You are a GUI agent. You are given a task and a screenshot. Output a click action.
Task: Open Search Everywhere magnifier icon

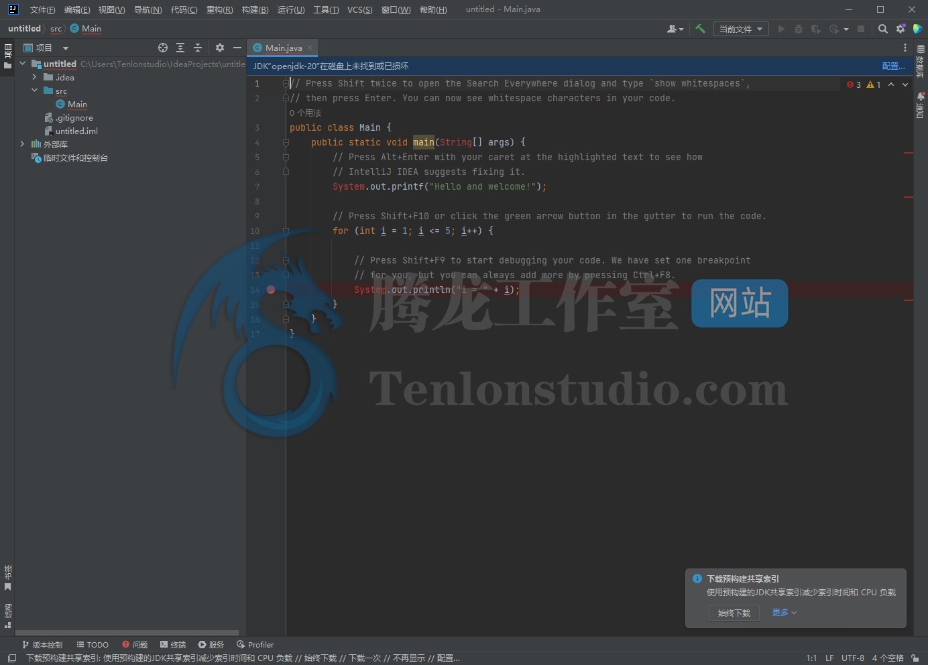click(883, 29)
